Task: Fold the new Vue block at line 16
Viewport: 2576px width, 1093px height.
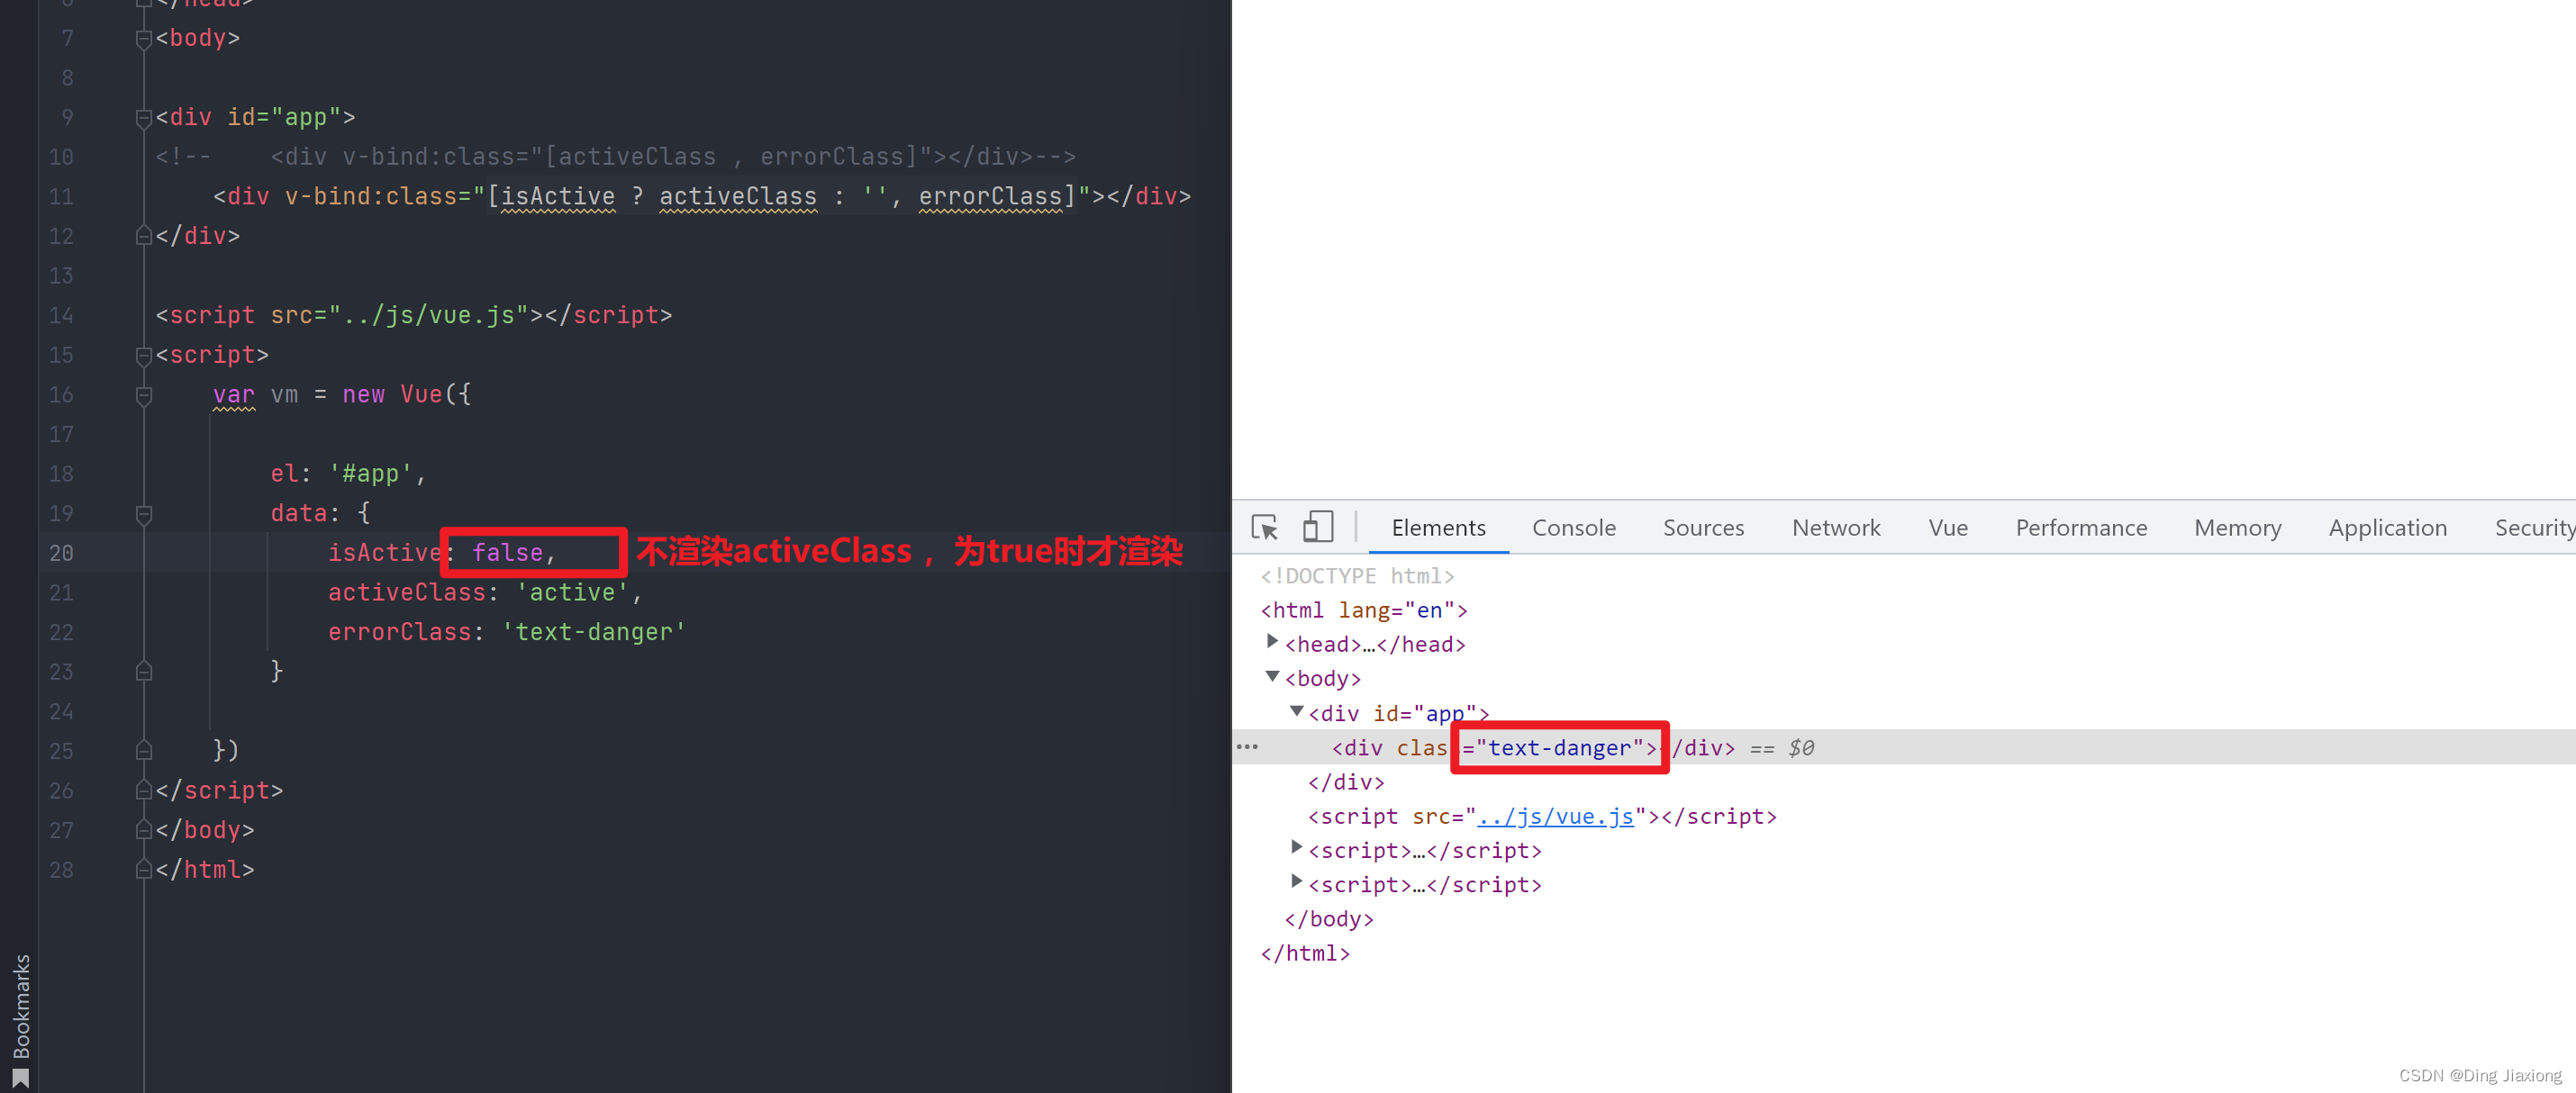Action: click(x=143, y=395)
